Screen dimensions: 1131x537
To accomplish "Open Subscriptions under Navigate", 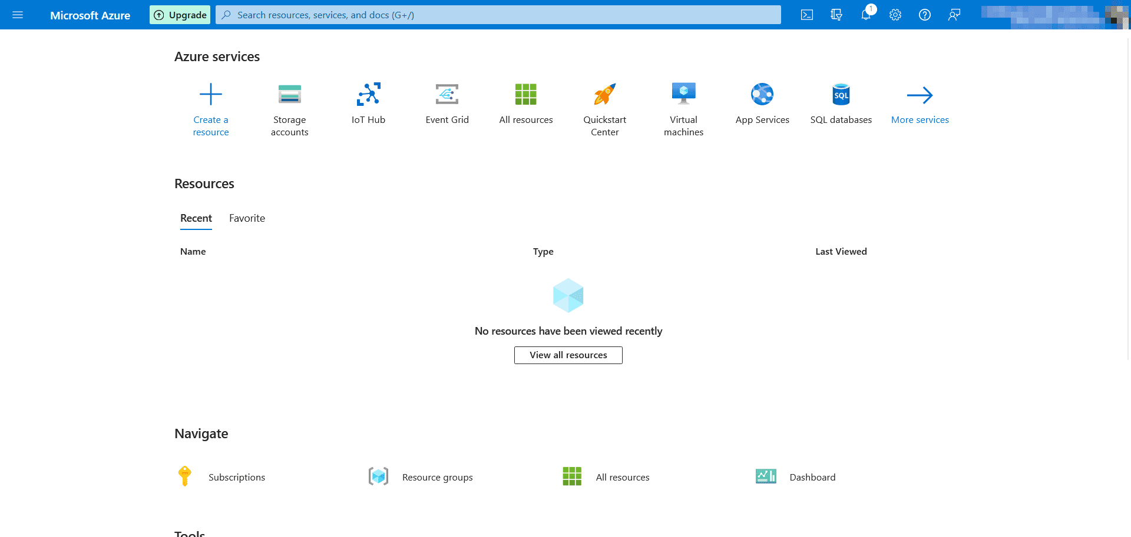I will click(237, 476).
